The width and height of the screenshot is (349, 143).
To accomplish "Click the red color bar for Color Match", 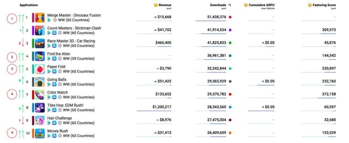I will click(x=33, y=95).
